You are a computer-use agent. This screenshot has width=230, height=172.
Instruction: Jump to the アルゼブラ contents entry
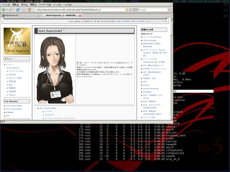(49, 115)
